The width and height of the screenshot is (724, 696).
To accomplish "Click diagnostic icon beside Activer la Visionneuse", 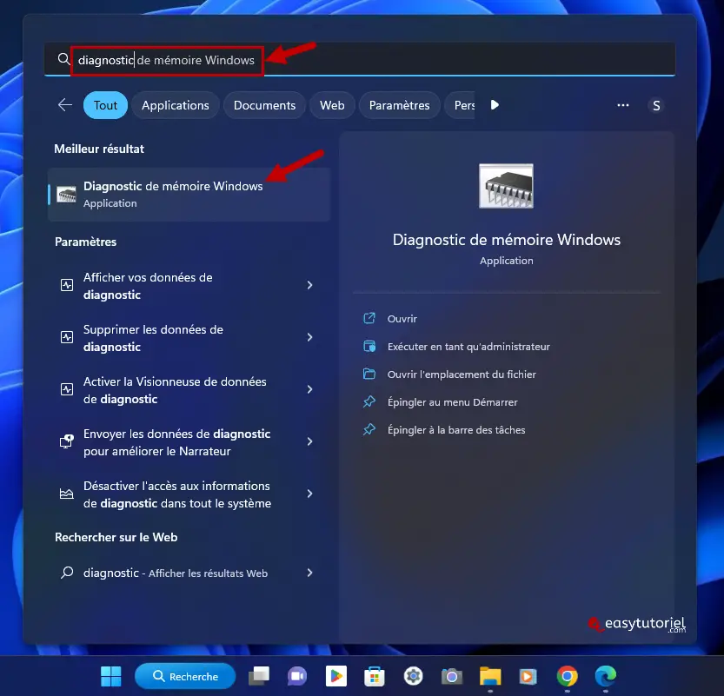I will click(x=67, y=389).
